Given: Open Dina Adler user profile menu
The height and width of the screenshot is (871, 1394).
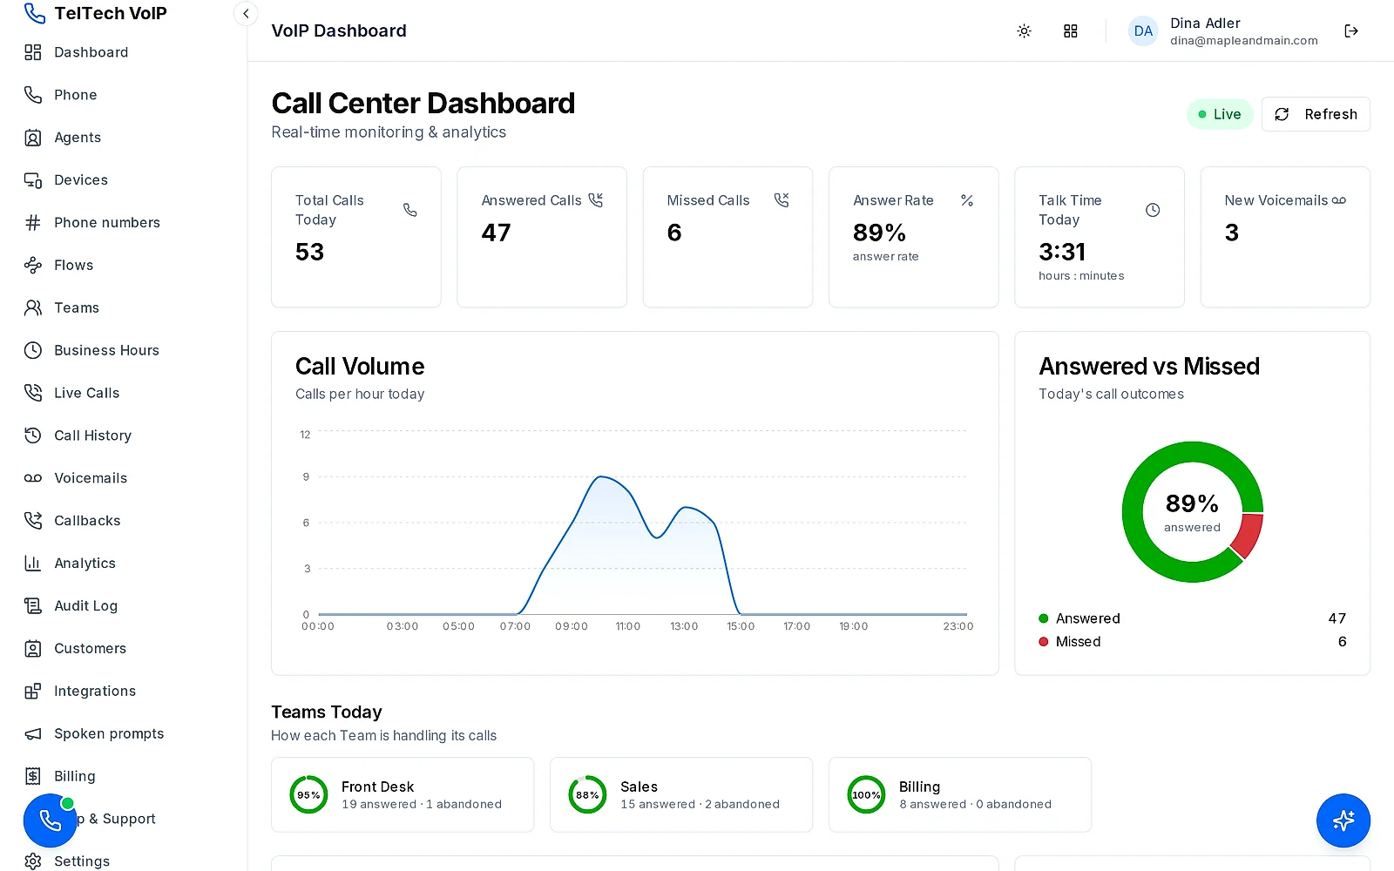Looking at the screenshot, I should pos(1223,31).
